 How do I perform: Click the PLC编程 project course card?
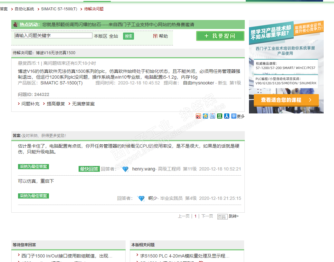286,81
